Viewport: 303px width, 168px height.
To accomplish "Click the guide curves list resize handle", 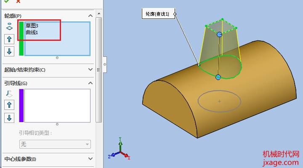I will click(57, 124).
